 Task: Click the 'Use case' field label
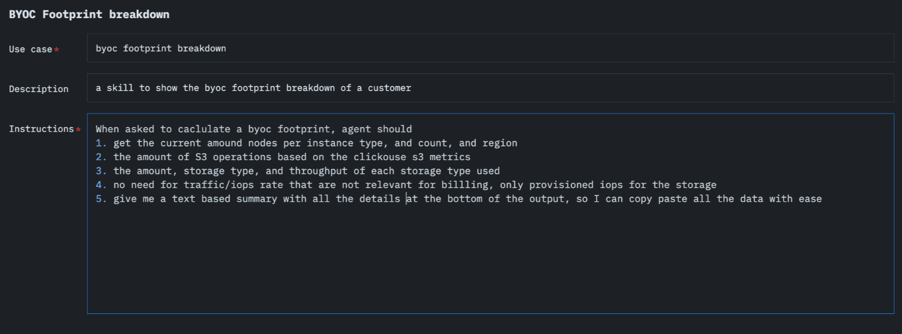coord(30,49)
